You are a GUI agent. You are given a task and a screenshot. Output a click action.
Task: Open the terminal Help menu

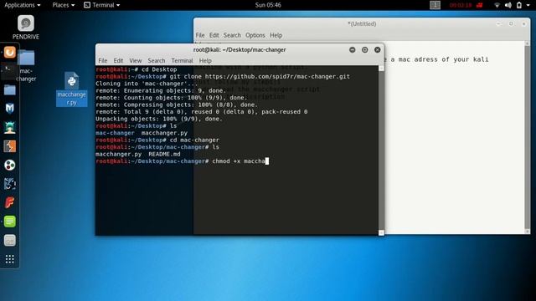click(205, 61)
